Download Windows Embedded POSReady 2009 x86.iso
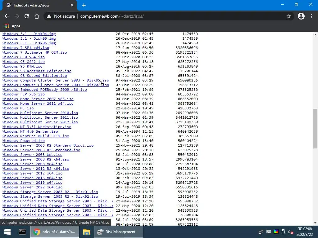Viewport: 318px width, 238px height. click(x=45, y=90)
